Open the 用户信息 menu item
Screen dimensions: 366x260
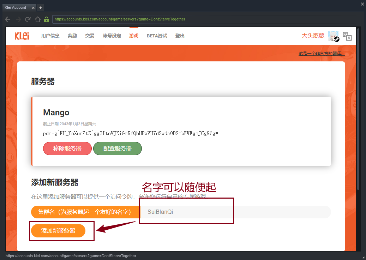tap(50, 36)
